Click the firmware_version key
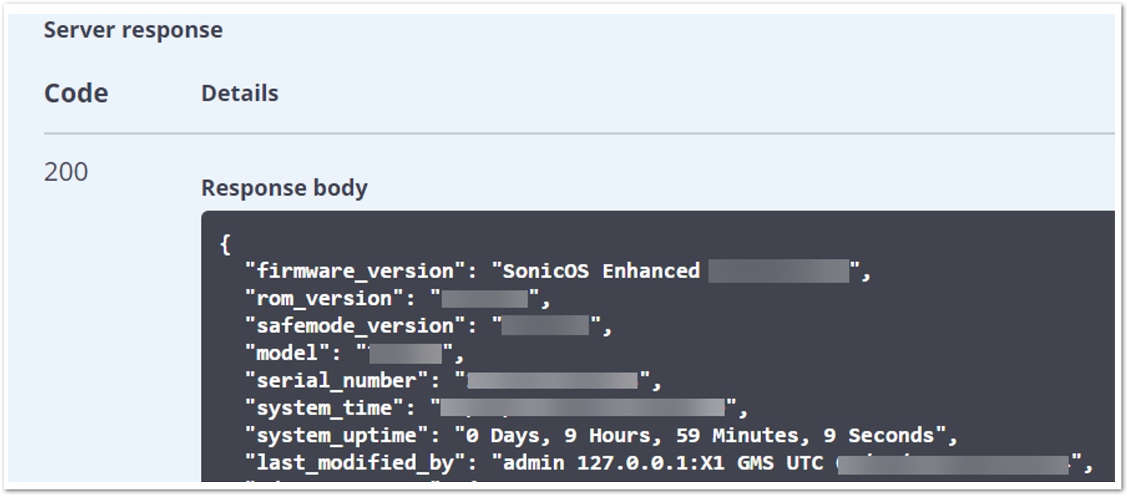This screenshot has height=496, width=1128. point(355,271)
